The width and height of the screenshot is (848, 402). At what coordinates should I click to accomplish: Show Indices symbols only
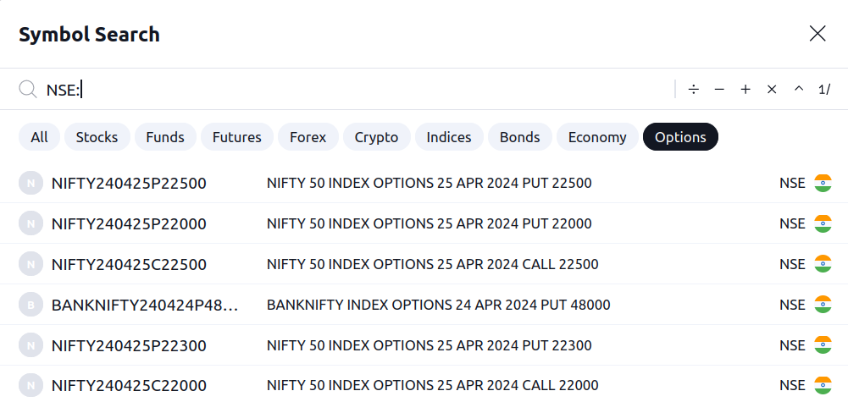tap(449, 137)
